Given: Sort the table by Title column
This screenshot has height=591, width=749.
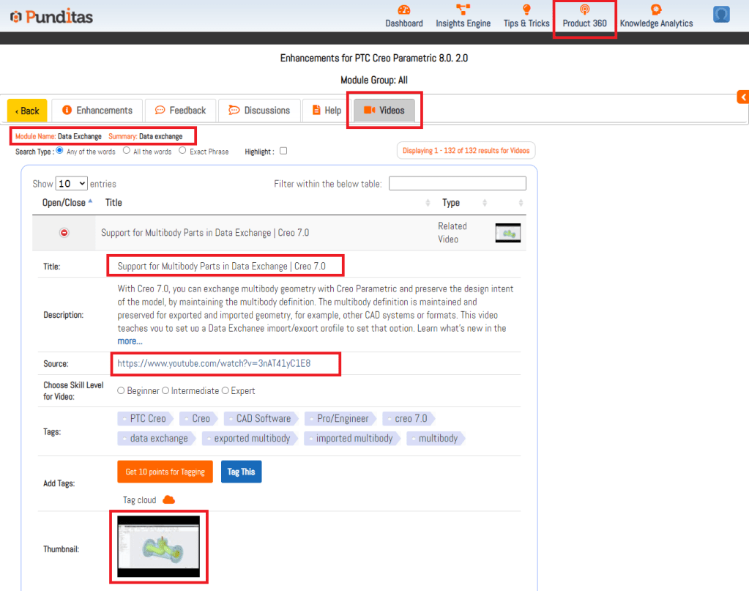Looking at the screenshot, I should (113, 203).
